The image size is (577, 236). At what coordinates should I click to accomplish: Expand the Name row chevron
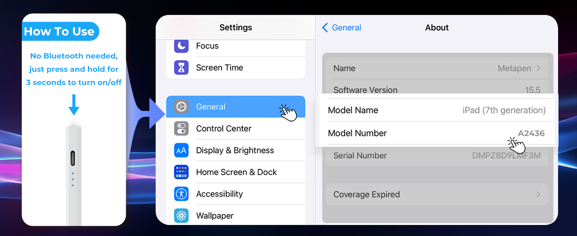coord(538,68)
